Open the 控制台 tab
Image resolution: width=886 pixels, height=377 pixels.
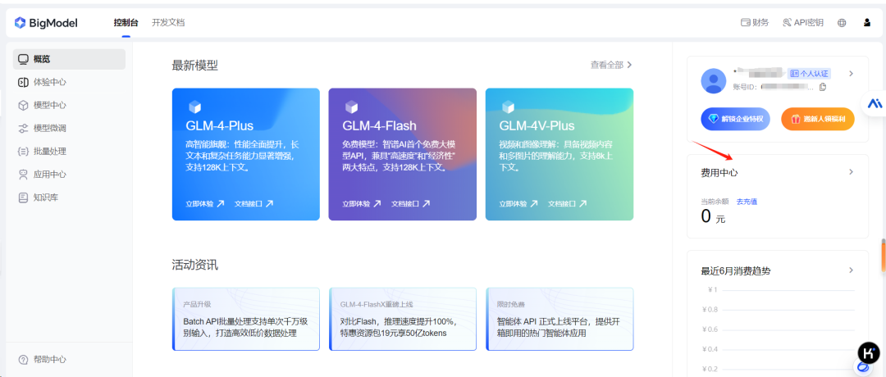126,23
